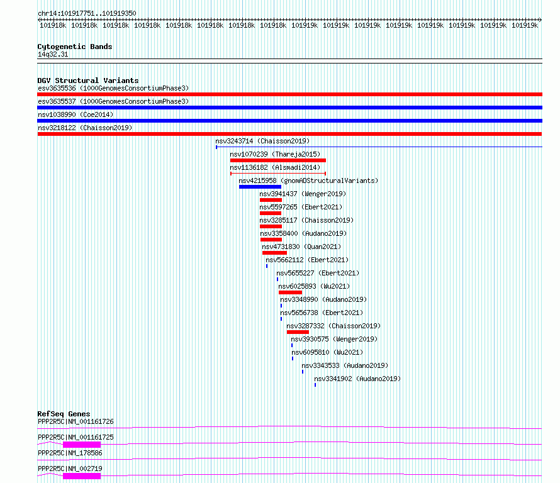560x483 pixels.
Task: Click the blue bar for esv3635537
Action: click(289, 108)
